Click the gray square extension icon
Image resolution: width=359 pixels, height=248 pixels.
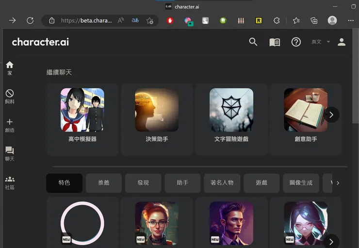(205, 20)
